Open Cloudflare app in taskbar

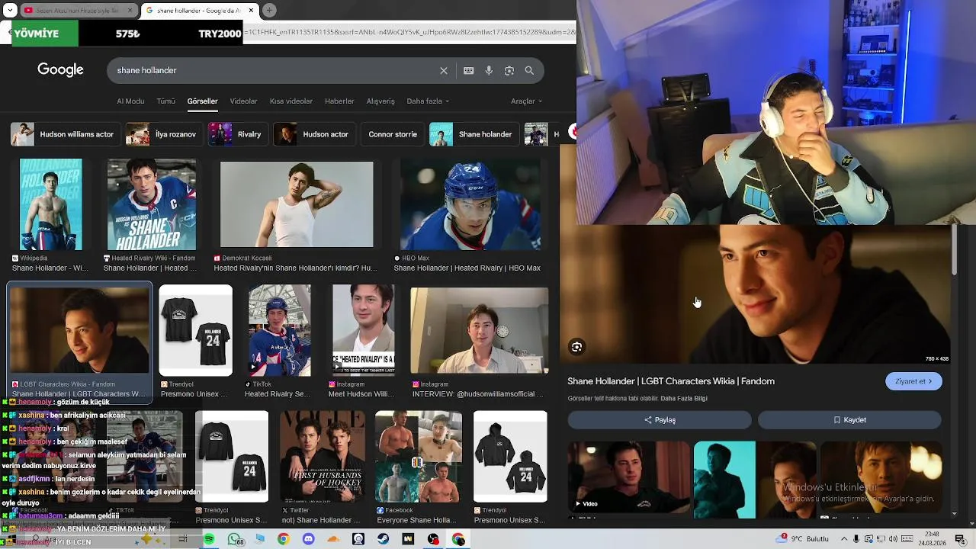point(333,539)
